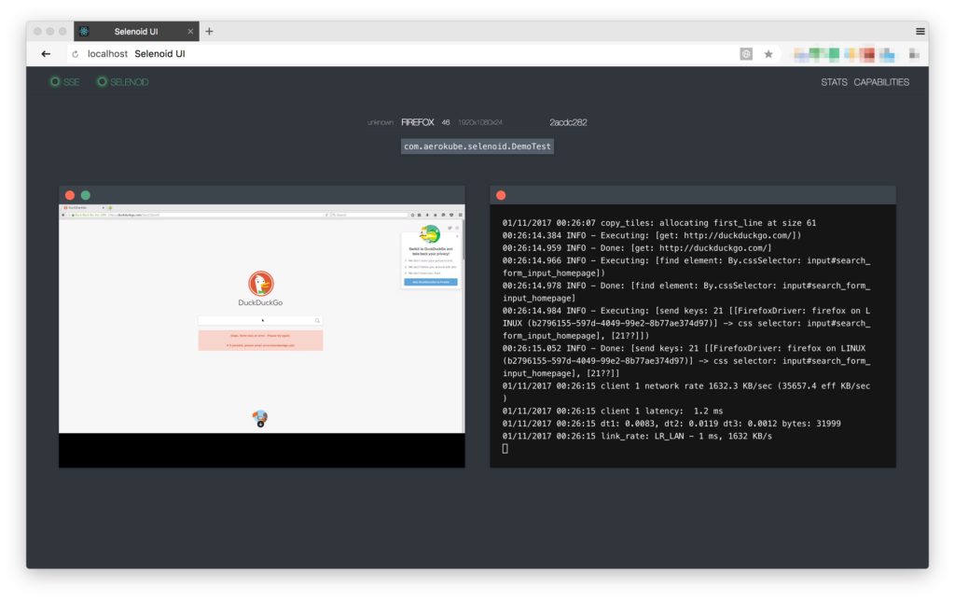This screenshot has width=955, height=600.
Task: Click the browser back arrow
Action: pos(46,54)
